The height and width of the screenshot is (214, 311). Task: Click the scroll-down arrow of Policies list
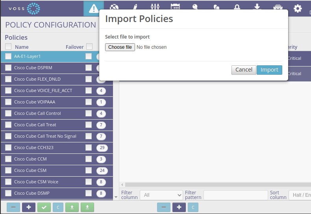click(116, 197)
